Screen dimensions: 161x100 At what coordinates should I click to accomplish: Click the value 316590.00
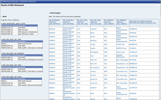(133, 33)
